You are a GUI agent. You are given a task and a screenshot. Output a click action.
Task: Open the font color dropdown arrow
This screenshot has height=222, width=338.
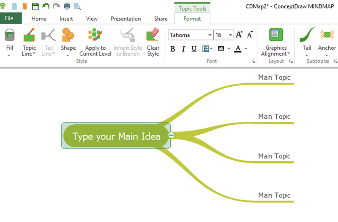tap(246, 48)
